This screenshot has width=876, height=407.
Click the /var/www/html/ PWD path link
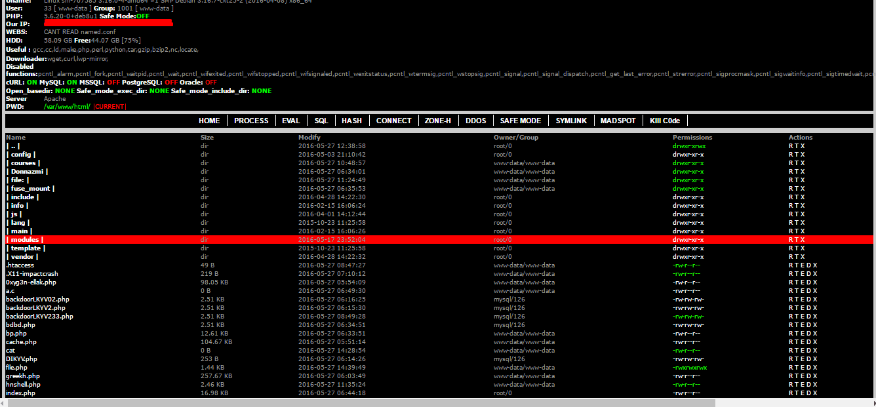click(67, 107)
